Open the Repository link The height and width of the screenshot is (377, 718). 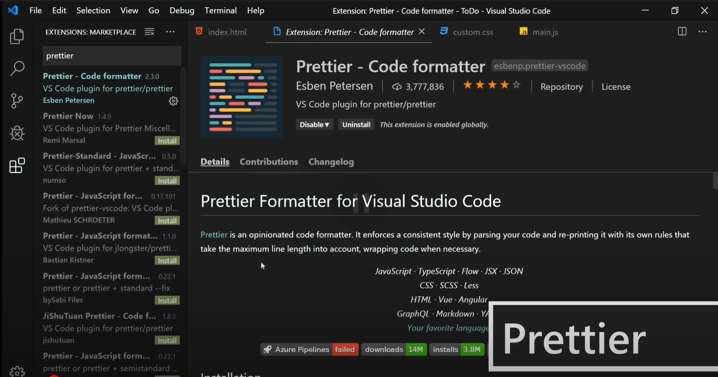click(561, 87)
